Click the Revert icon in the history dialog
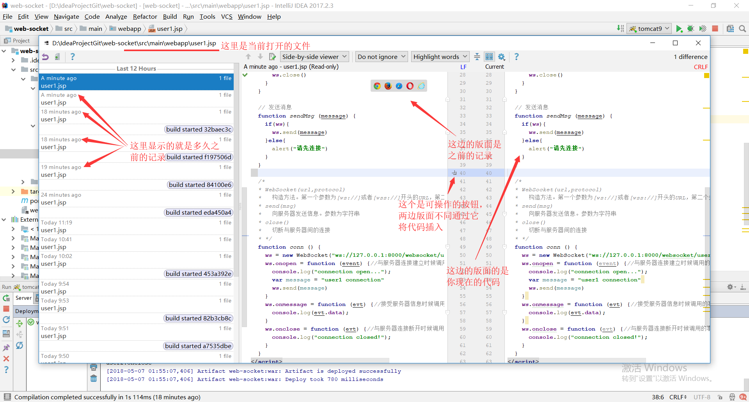The height and width of the screenshot is (402, 749). click(46, 57)
